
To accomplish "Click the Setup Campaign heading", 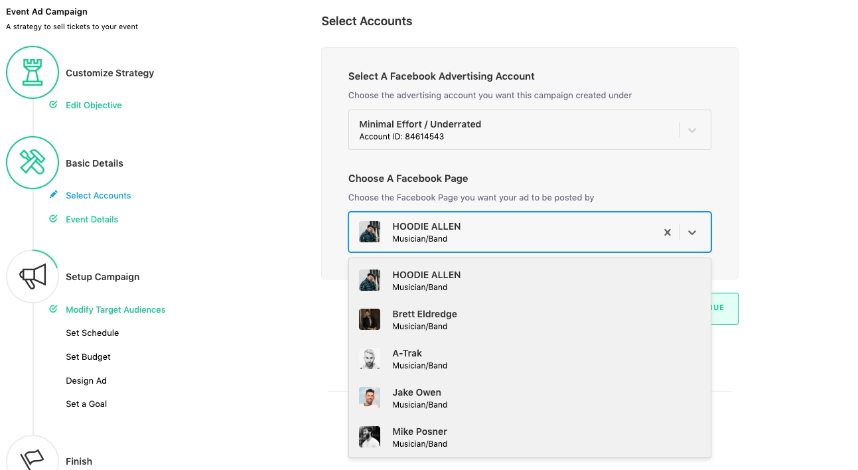I will click(x=102, y=277).
